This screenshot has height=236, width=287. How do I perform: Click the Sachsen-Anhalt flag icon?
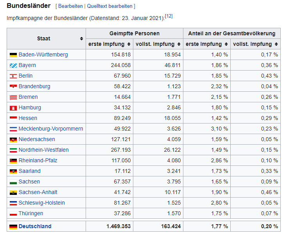coord(13,192)
